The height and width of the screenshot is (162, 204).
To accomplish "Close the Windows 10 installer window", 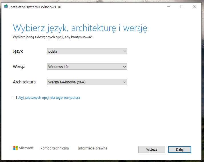I will click(195, 7).
